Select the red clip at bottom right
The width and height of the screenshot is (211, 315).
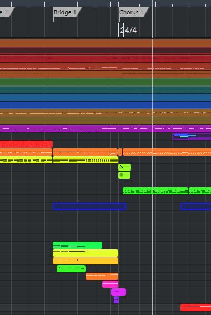[x=196, y=307]
